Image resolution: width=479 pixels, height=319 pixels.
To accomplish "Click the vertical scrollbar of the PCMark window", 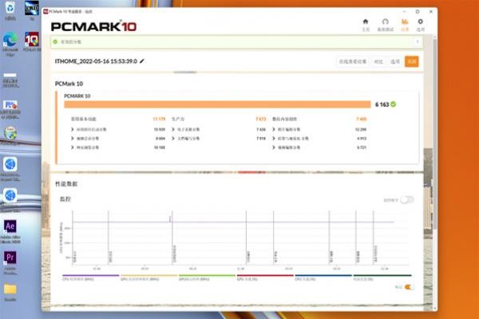I will coord(435,134).
